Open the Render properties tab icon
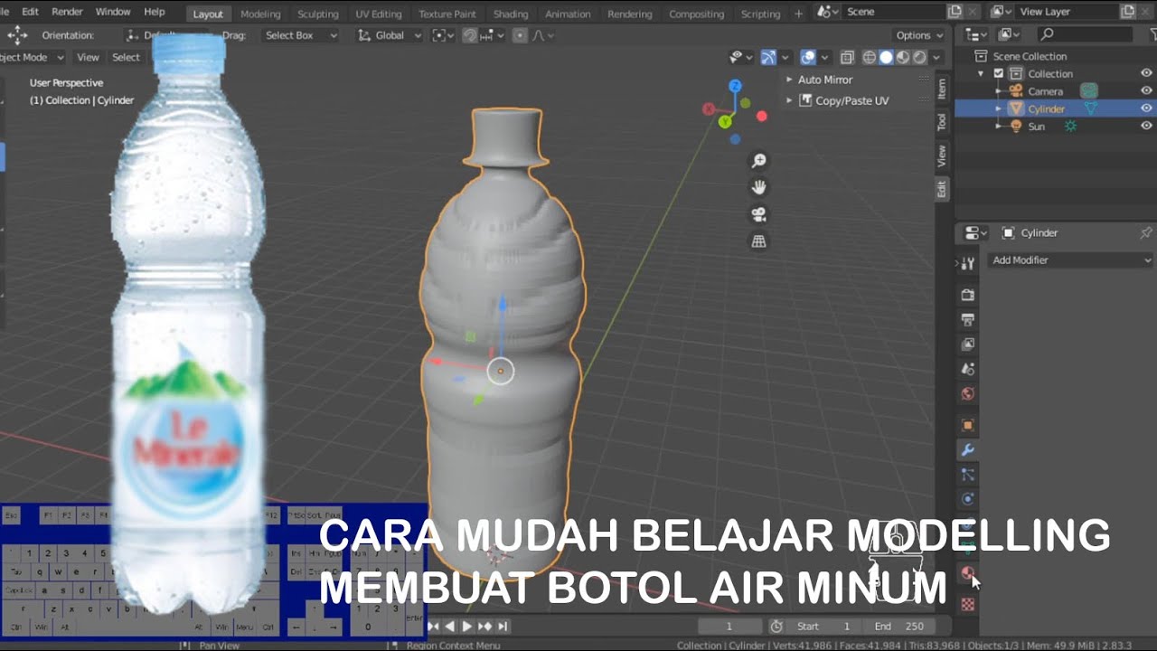The height and width of the screenshot is (651, 1157). [x=967, y=295]
